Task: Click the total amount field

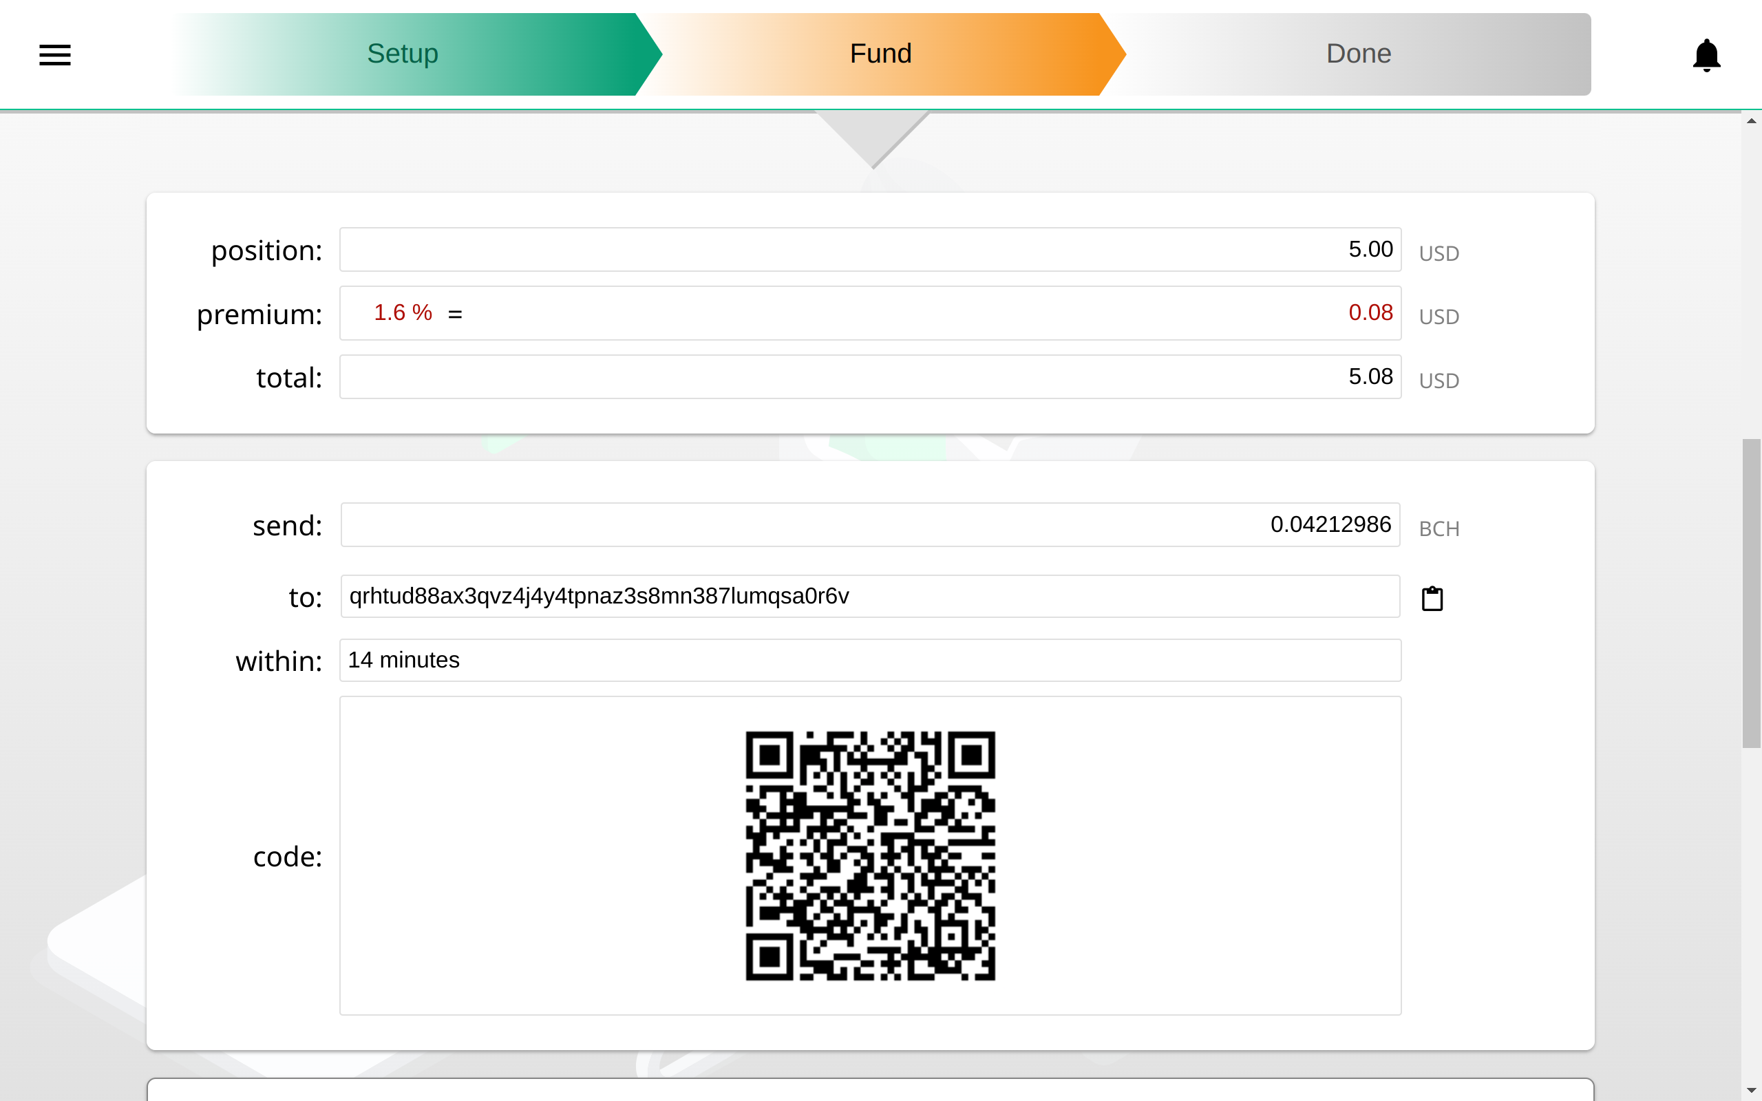Action: (x=870, y=377)
